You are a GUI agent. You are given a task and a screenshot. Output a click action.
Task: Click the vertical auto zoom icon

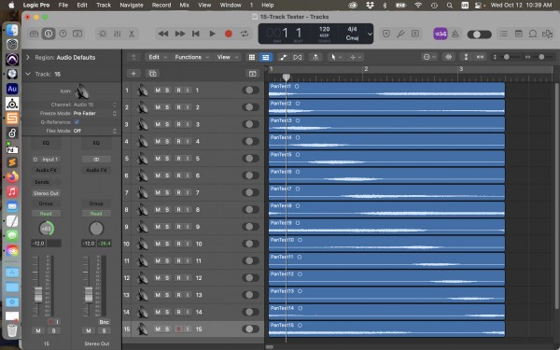466,57
